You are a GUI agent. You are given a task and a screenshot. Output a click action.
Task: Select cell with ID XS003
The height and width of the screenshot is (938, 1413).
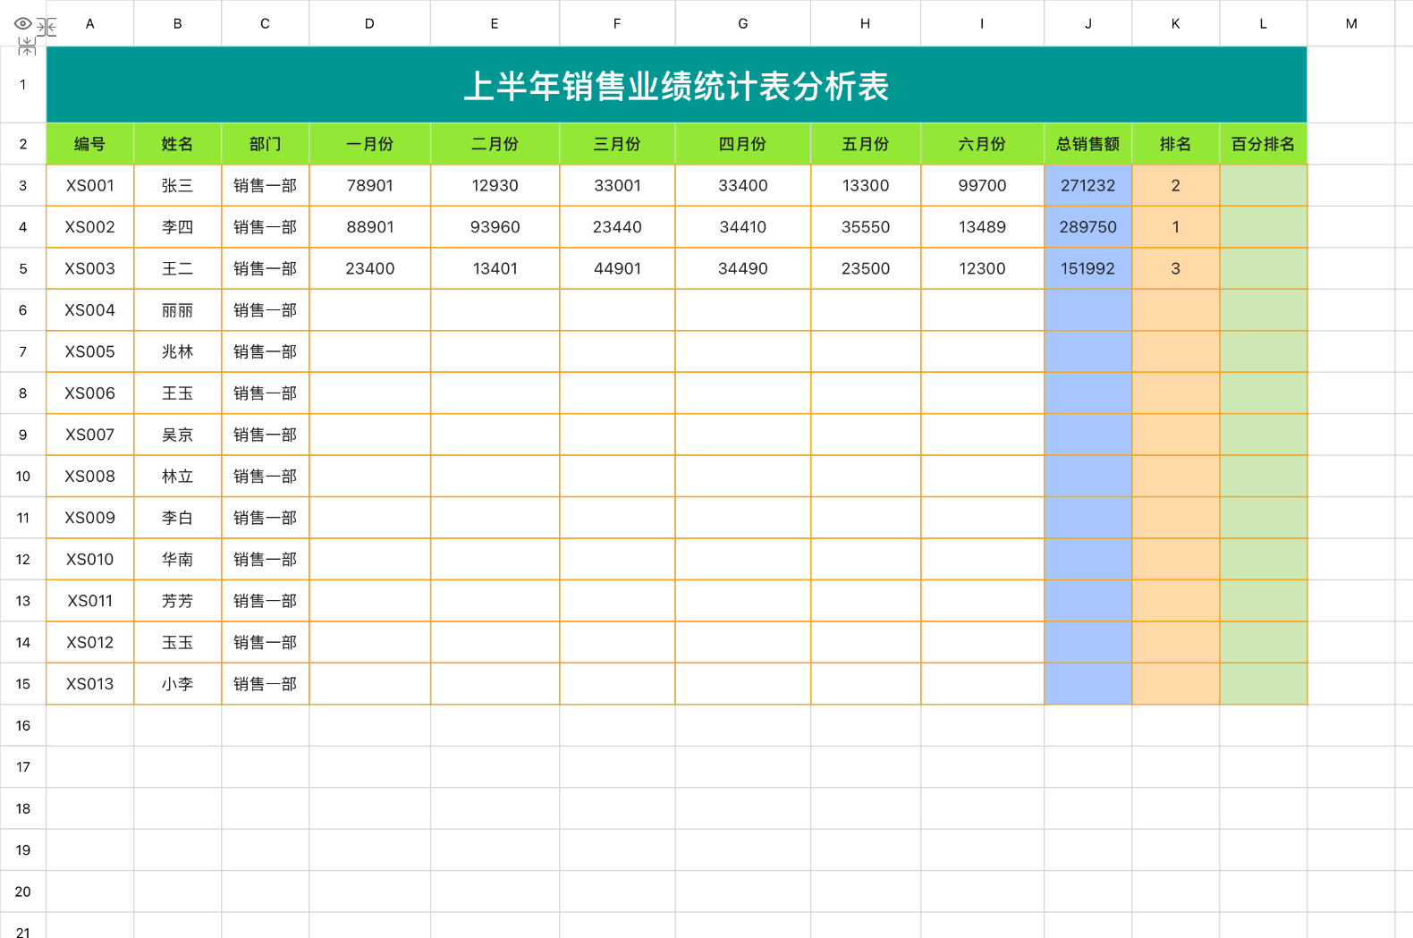[x=89, y=268]
